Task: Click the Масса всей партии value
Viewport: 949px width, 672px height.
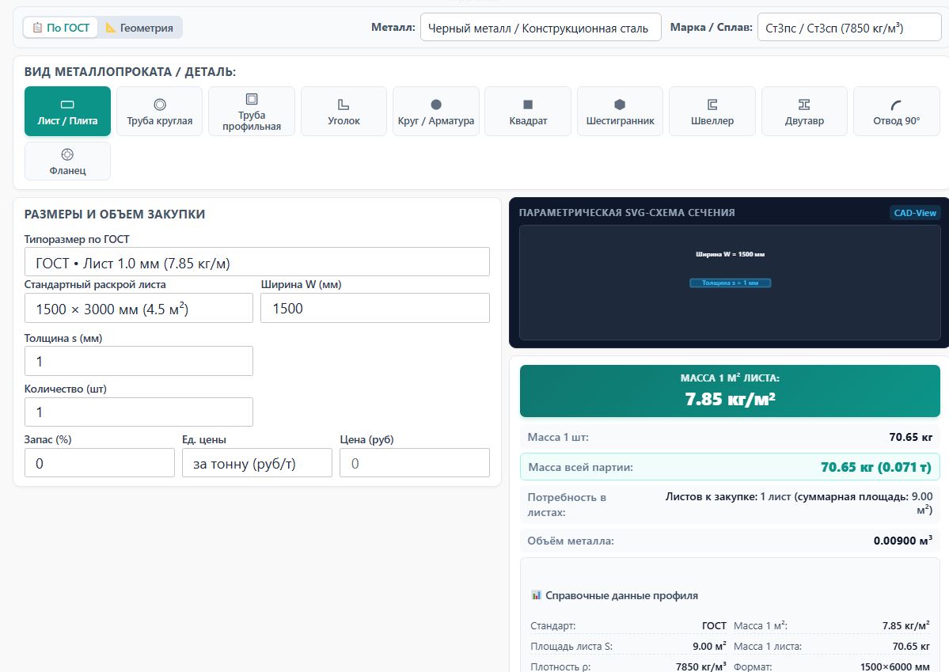Action: point(875,467)
